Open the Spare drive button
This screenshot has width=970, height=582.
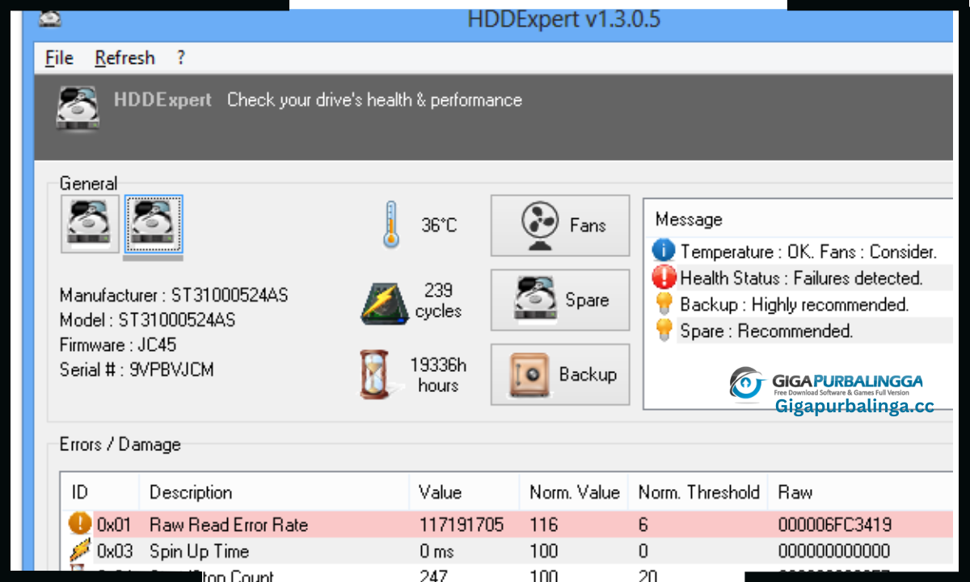(560, 300)
